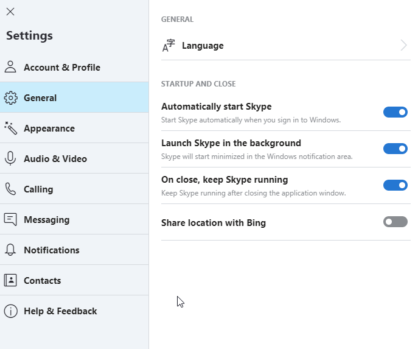
Task: Click the STARTUP AND CLOSE heading
Action: click(198, 84)
